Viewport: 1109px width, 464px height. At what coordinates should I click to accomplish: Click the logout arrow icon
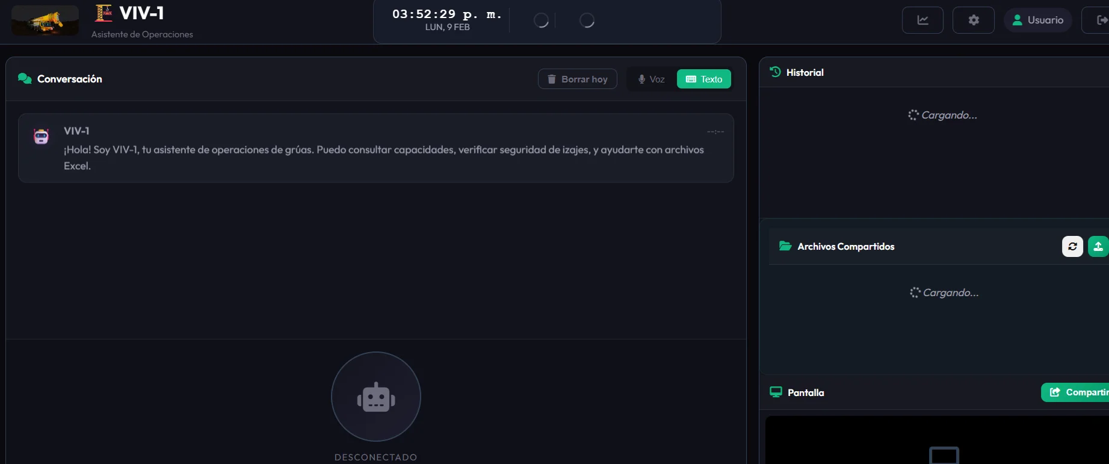pos(1101,20)
